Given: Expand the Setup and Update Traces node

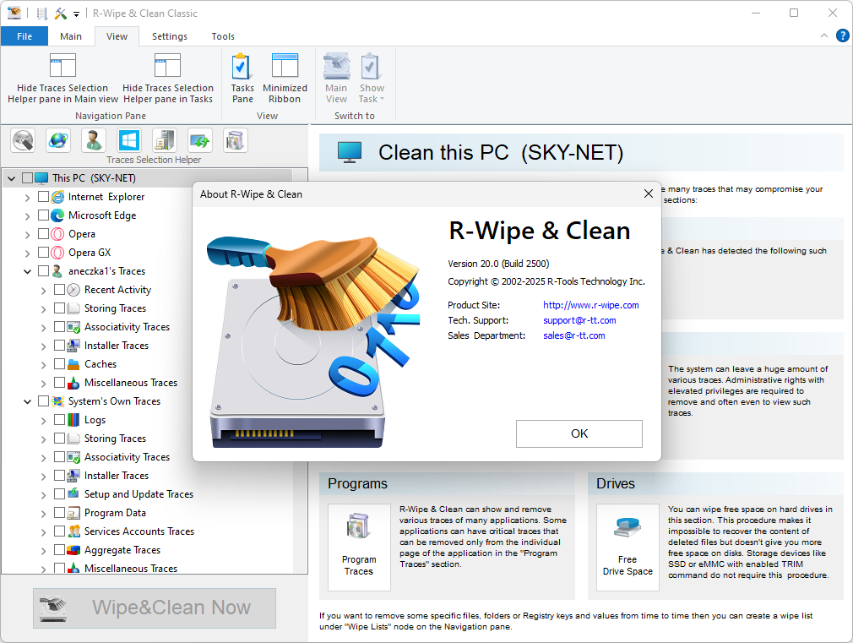Looking at the screenshot, I should (x=44, y=495).
